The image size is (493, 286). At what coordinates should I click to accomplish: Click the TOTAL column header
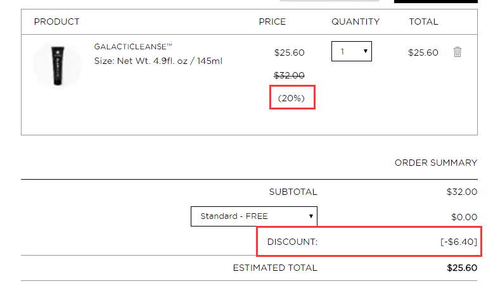(x=423, y=22)
